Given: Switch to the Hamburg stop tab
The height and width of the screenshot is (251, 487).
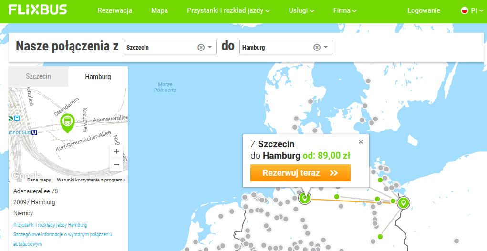Looking at the screenshot, I should click(98, 77).
